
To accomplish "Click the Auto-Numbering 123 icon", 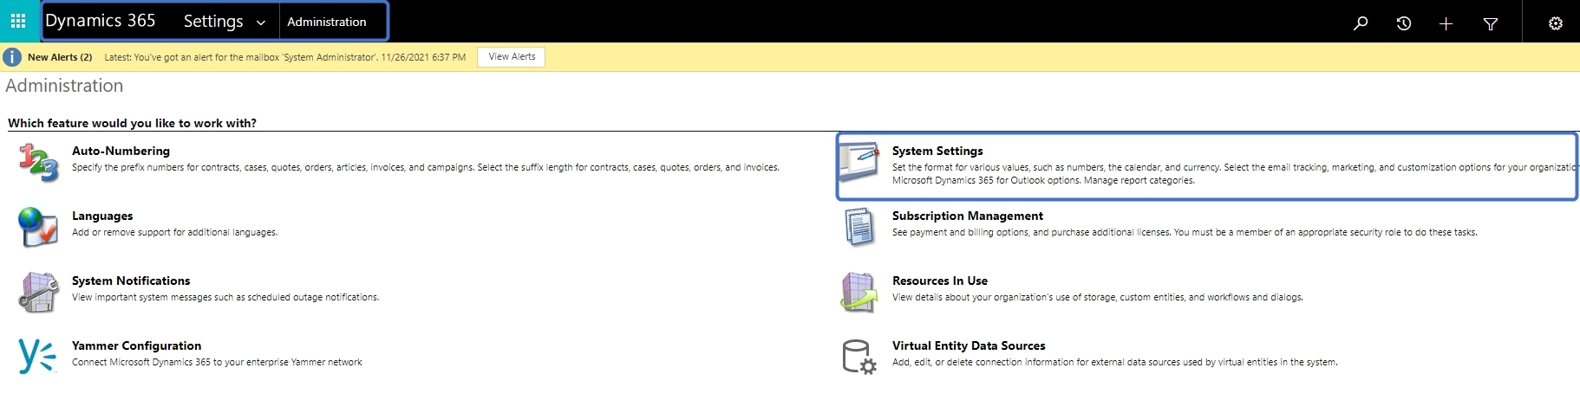I will tap(38, 162).
